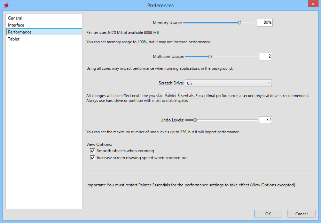Click the Memory Usage slider handle
The image size is (321, 223).
tap(240, 23)
